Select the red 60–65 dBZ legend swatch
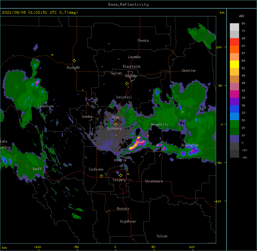Screen dimensions: 257x251 (x=234, y=42)
